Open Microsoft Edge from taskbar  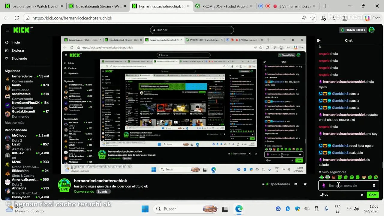239,209
